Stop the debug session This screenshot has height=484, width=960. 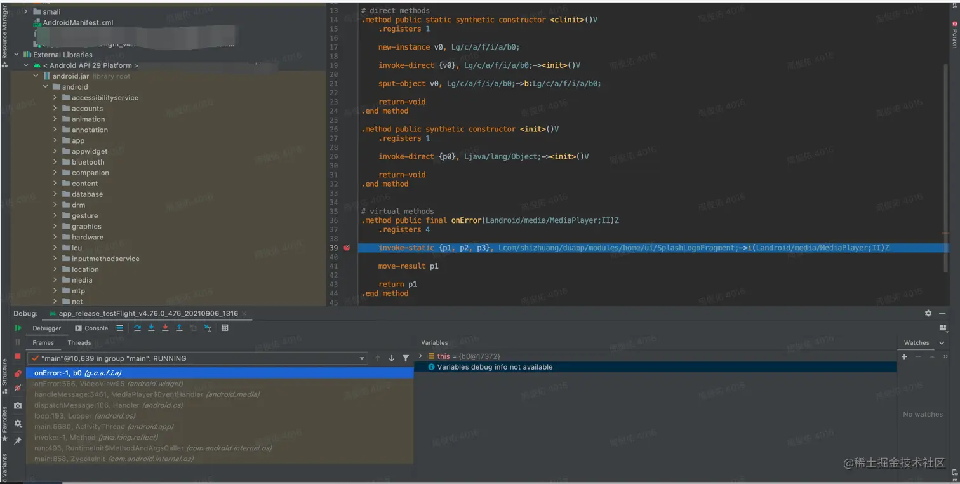[18, 357]
